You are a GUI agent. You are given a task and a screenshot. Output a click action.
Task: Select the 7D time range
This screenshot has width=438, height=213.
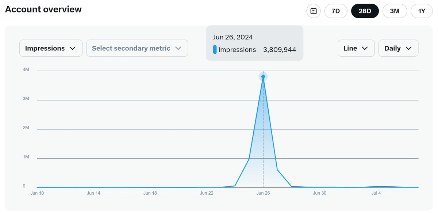click(x=336, y=11)
